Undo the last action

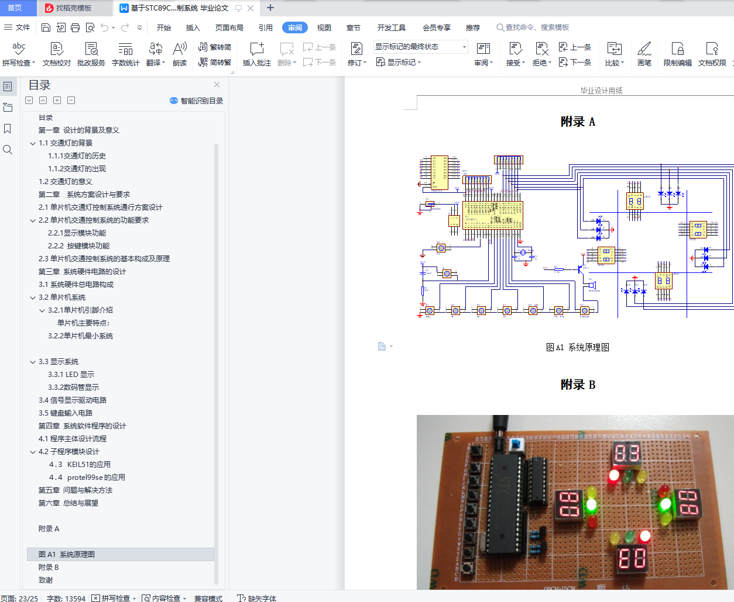click(104, 27)
